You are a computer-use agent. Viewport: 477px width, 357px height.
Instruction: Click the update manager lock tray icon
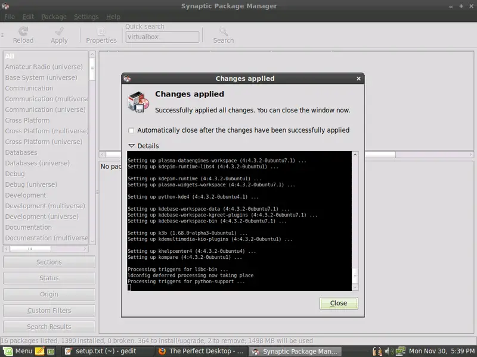[x=377, y=351]
